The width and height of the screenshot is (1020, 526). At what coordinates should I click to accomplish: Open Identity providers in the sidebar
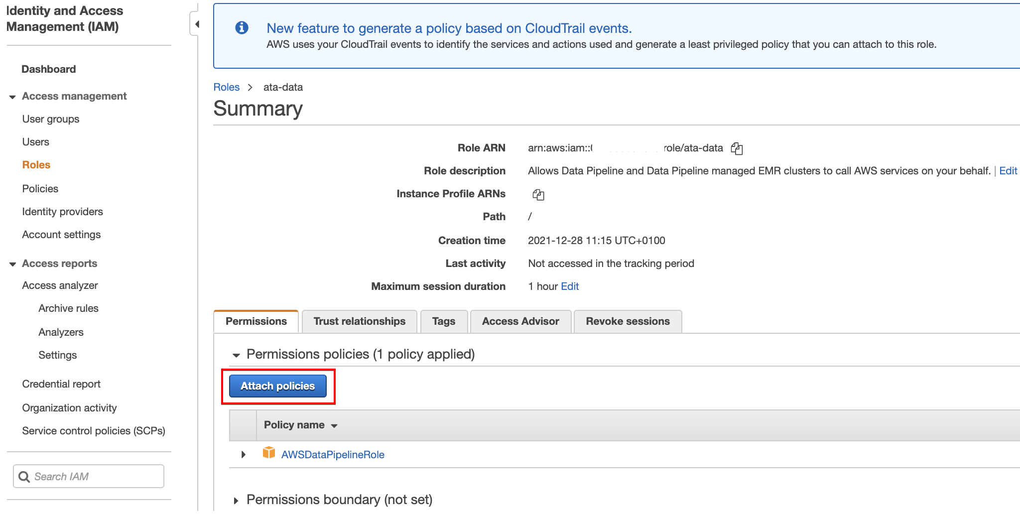point(63,212)
